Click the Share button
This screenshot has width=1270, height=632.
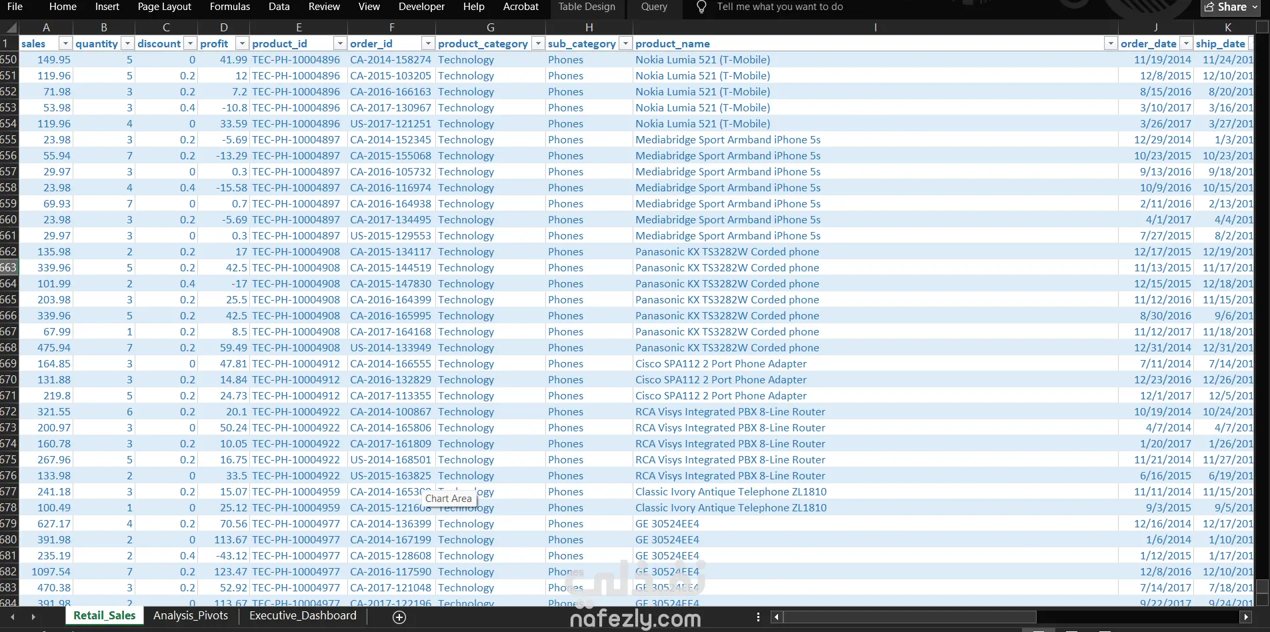(x=1231, y=7)
